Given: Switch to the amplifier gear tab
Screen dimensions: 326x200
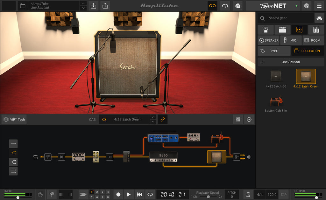Looking at the screenshot, I should [282, 30].
